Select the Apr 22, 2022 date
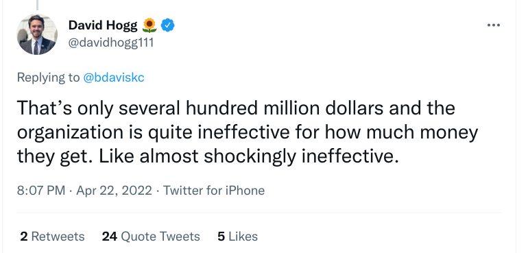This screenshot has width=528, height=253. tap(114, 191)
